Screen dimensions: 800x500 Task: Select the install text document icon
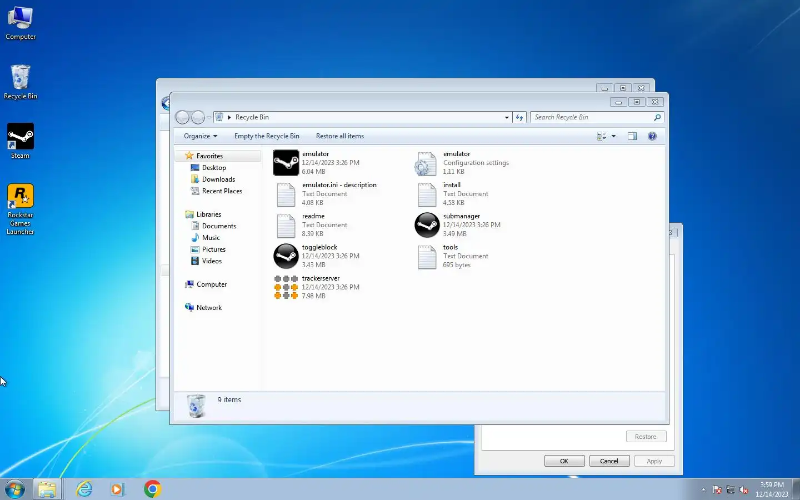[427, 194]
